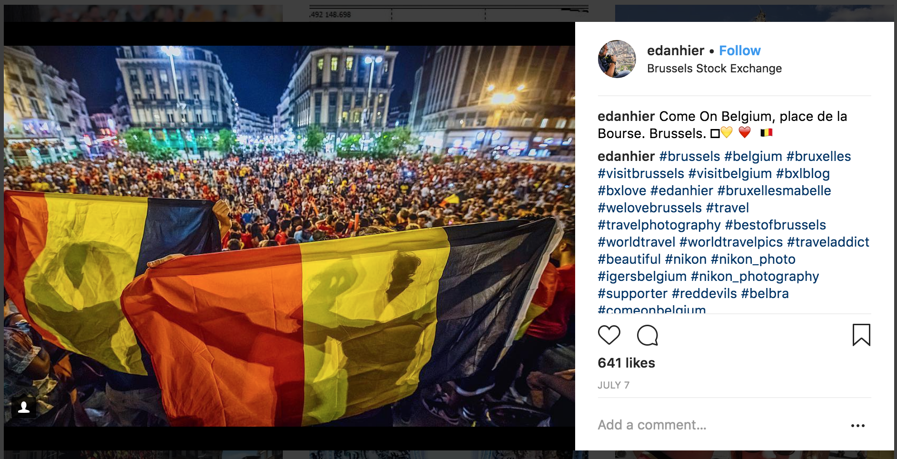Open the #travelphotography hashtag
This screenshot has height=459, width=897.
[x=659, y=225]
